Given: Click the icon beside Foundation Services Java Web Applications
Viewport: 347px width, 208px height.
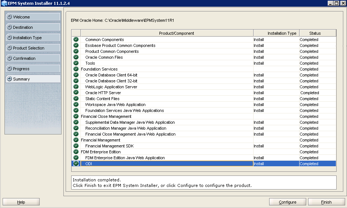Looking at the screenshot, I should click(76, 110).
